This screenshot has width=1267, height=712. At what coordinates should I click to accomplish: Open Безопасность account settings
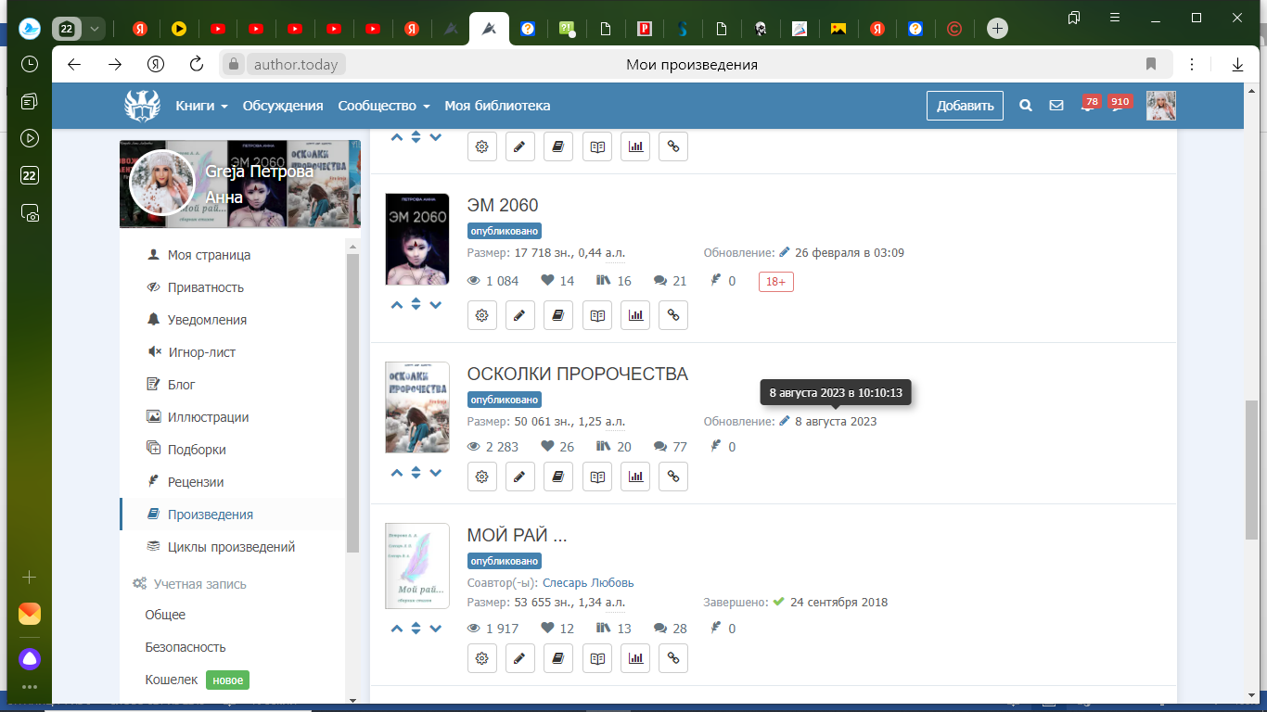(x=186, y=647)
